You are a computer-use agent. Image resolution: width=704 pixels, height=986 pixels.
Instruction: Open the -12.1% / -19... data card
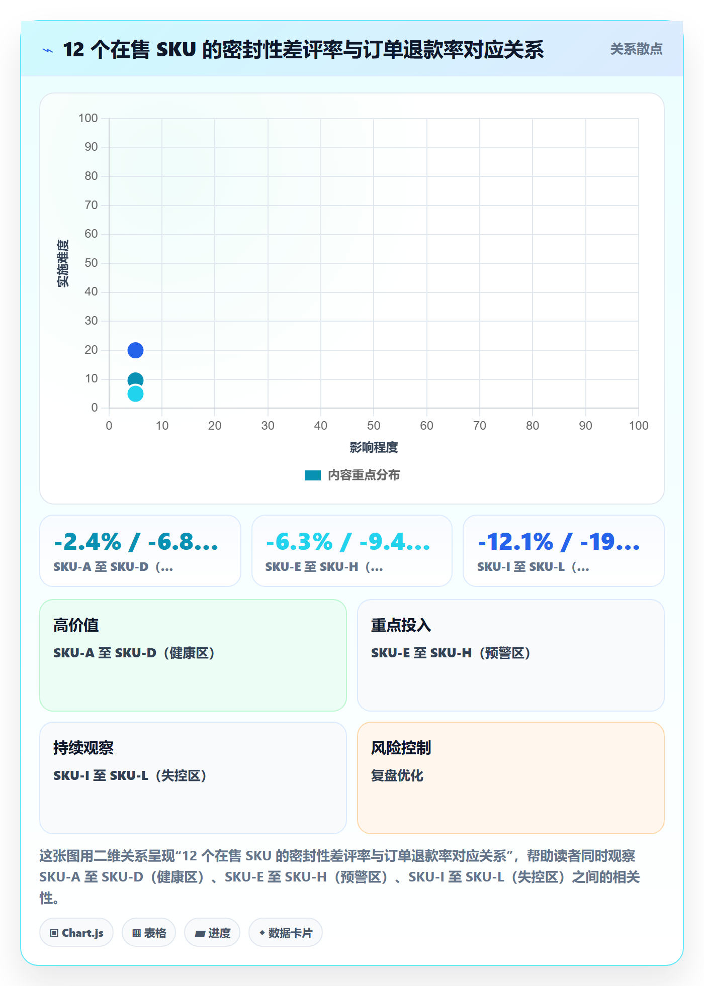tap(564, 551)
